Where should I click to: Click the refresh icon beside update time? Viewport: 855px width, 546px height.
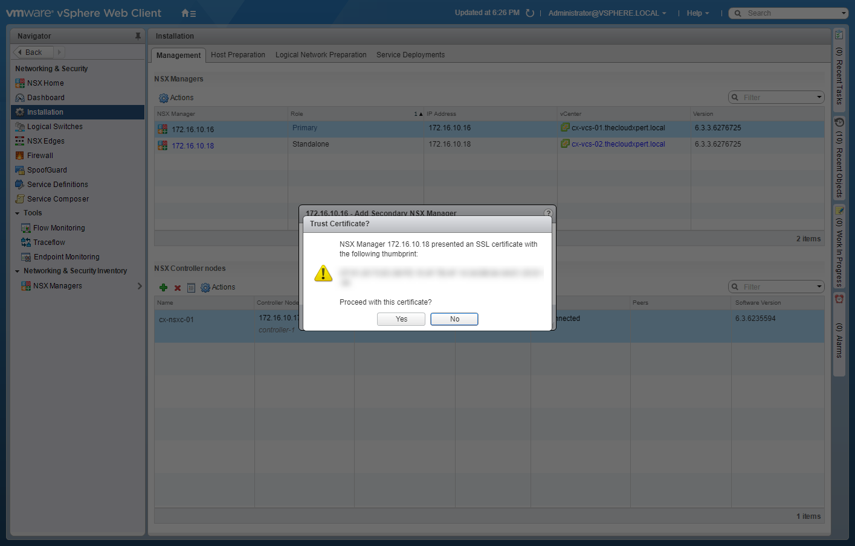tap(530, 13)
